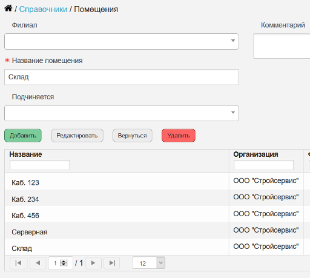
Task: Click the Комментарий text area
Action: [282, 46]
